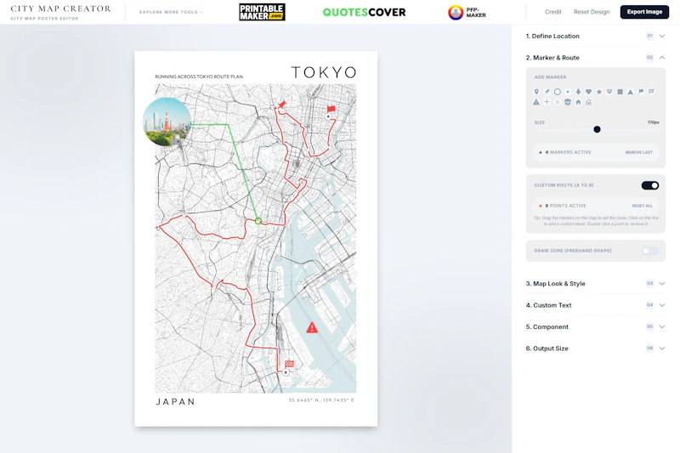Add a location pin marker
Image resolution: width=680 pixels, height=453 pixels.
(x=536, y=92)
